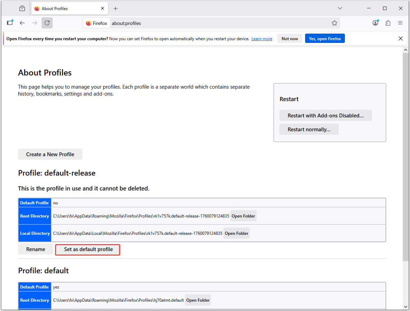
Task: Click the Restart normally button
Action: (309, 129)
